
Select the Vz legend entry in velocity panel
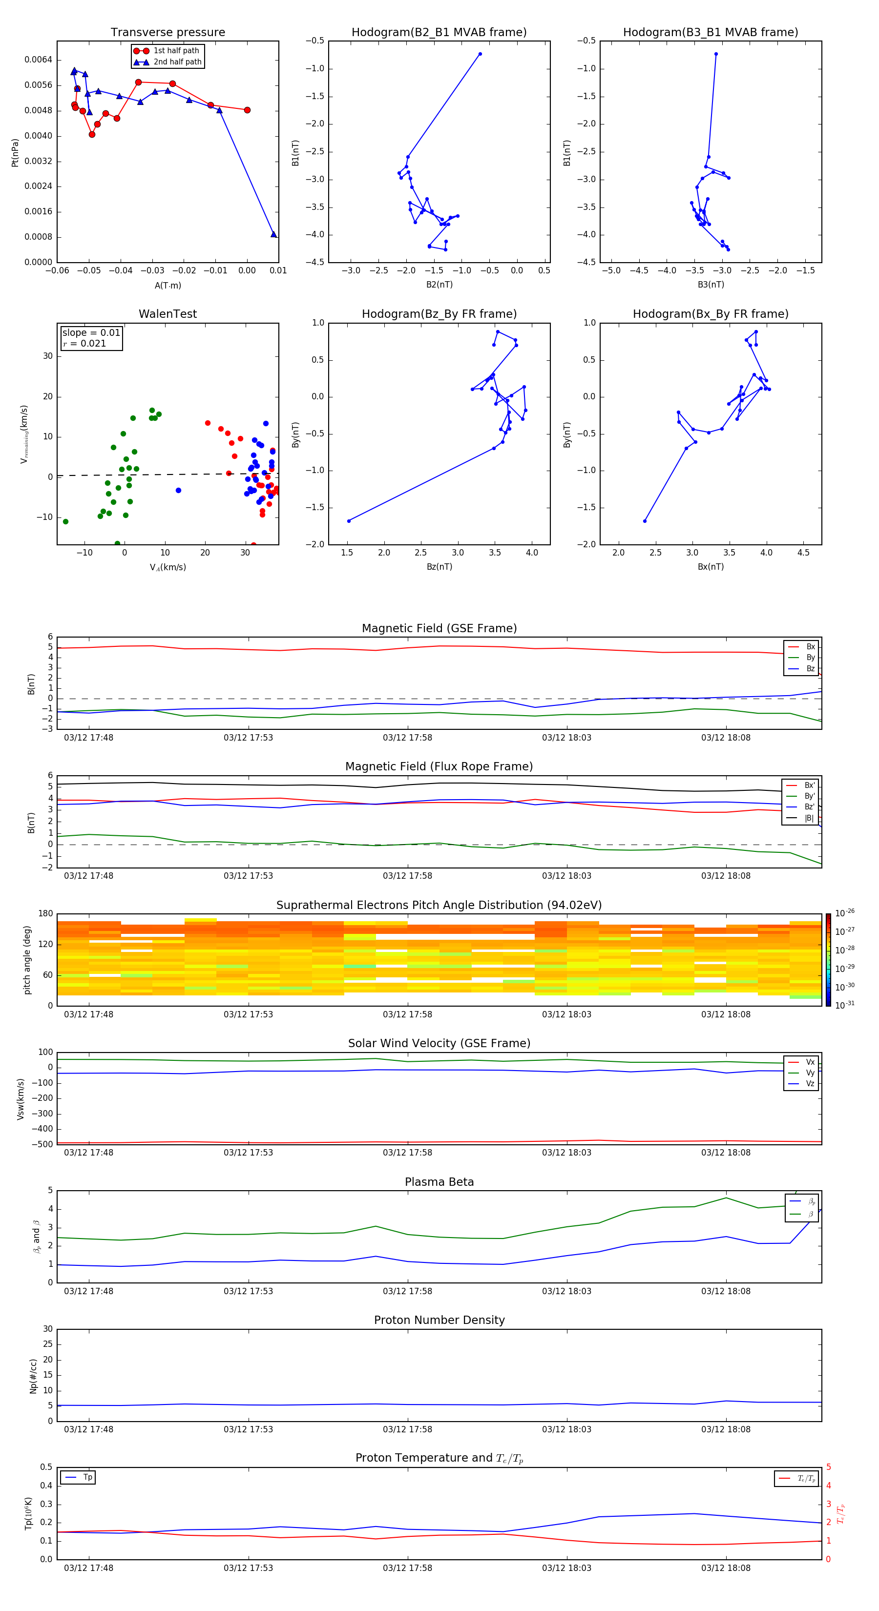point(801,1084)
